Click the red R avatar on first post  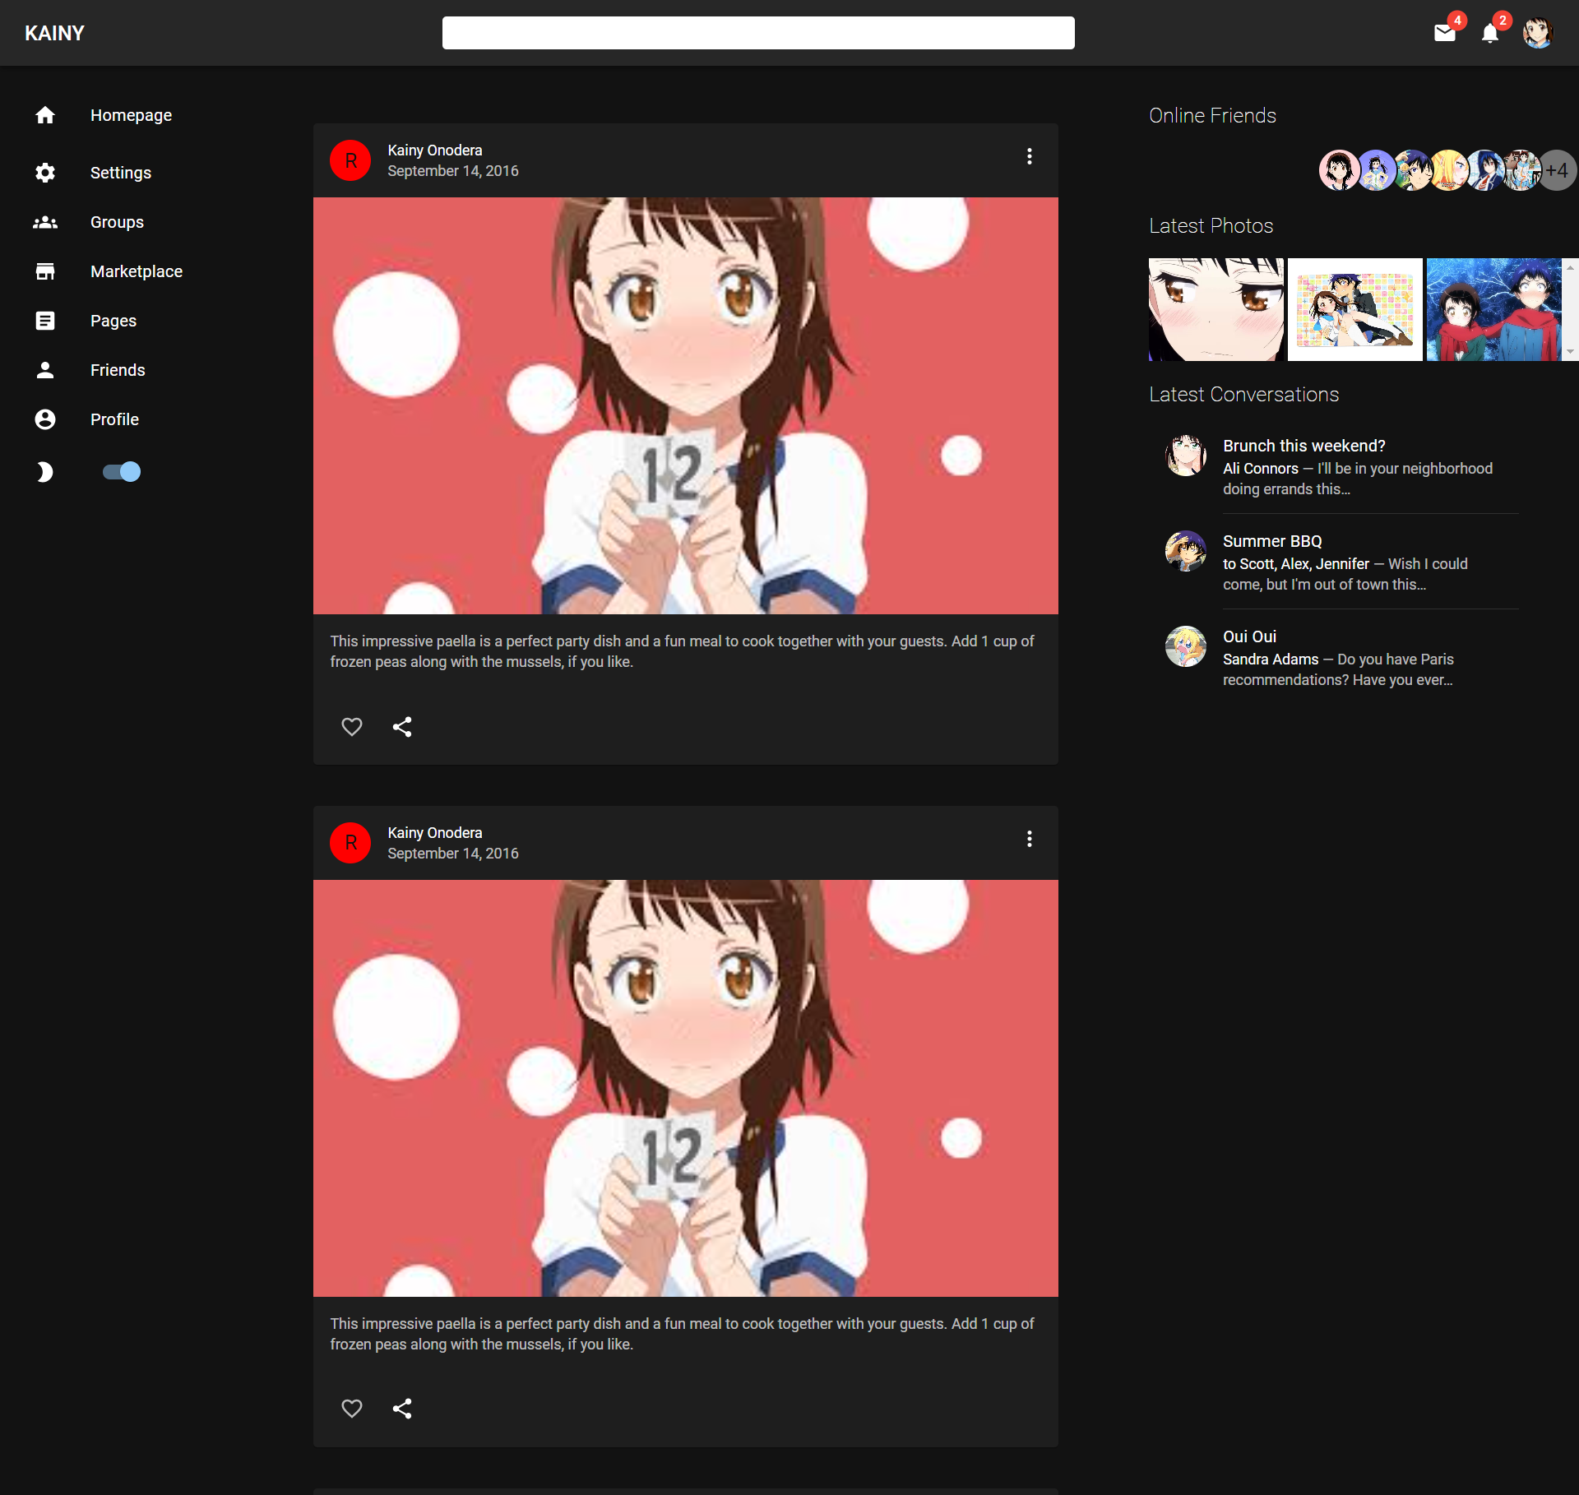(x=350, y=160)
